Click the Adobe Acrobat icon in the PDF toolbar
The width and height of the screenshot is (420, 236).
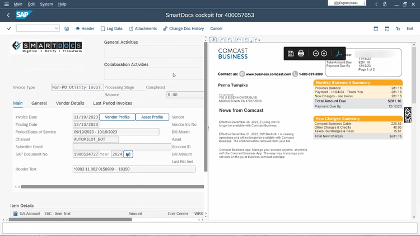(339, 54)
